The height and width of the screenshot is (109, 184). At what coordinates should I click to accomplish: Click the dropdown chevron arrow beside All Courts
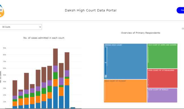click(x=40, y=27)
